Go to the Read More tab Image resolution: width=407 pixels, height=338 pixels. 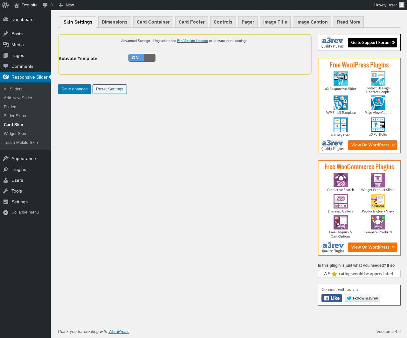tap(348, 22)
